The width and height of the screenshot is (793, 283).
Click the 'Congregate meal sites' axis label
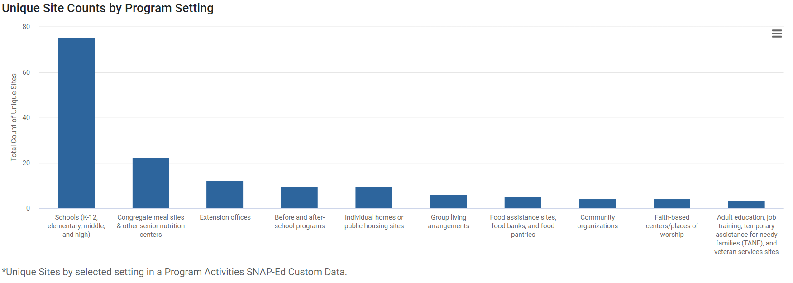[x=151, y=225]
